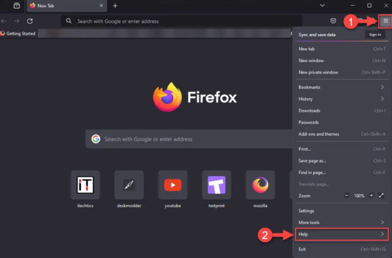Viewport: 392px width, 258px height.
Task: Expand the History submenu
Action: [342, 99]
